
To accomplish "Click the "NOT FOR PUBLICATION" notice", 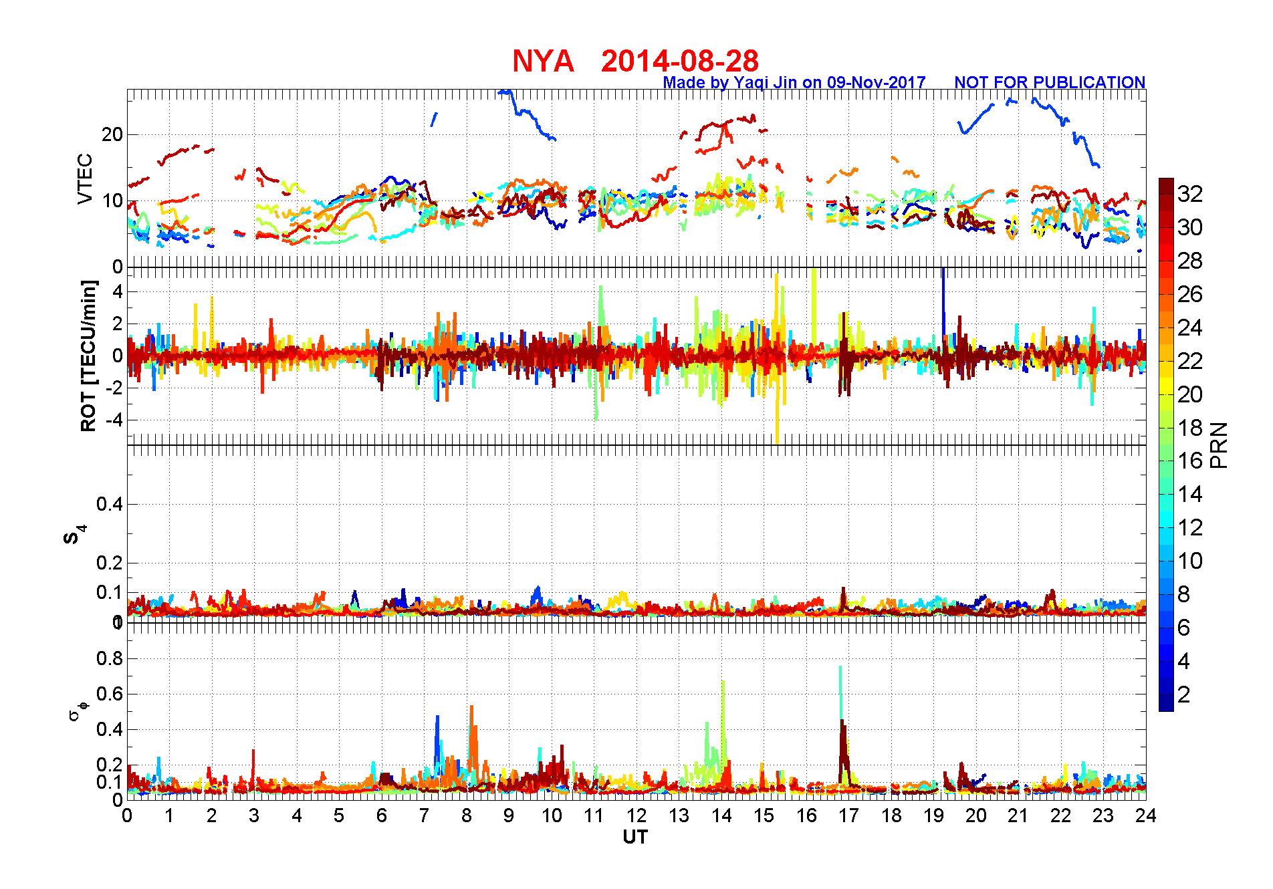I will click(x=1050, y=82).
